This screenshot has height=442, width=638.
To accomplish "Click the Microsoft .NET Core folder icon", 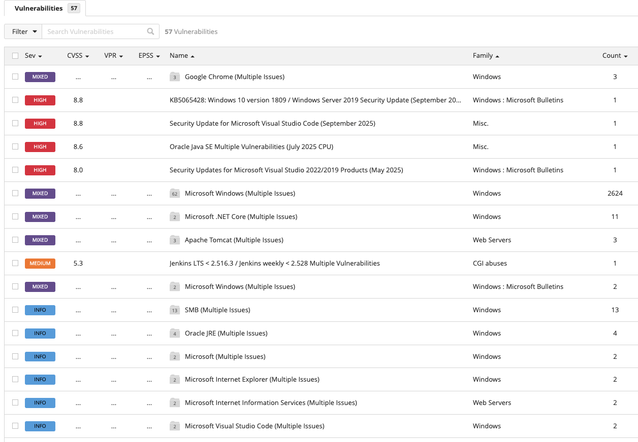I will tap(175, 217).
